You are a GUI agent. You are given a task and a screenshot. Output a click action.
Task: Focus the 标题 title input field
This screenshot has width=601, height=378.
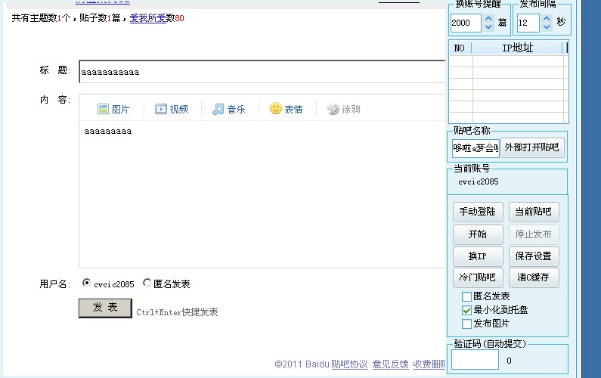[x=262, y=72]
